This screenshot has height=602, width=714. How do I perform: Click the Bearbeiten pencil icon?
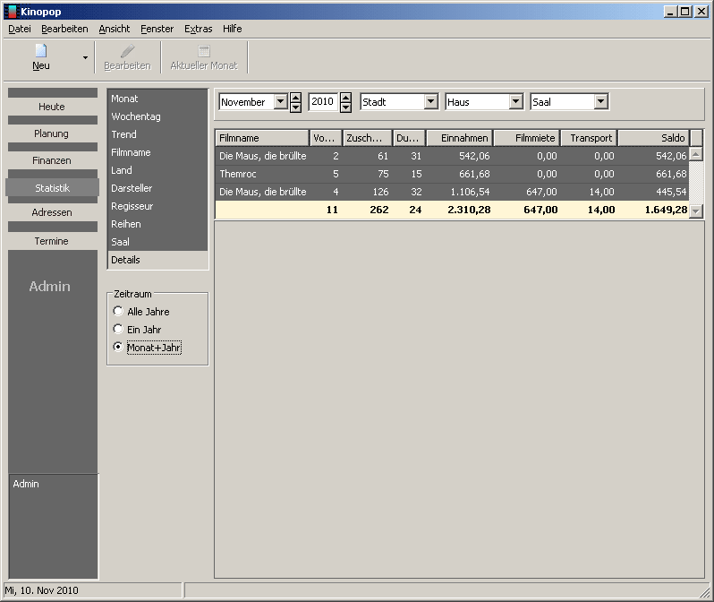pos(127,51)
